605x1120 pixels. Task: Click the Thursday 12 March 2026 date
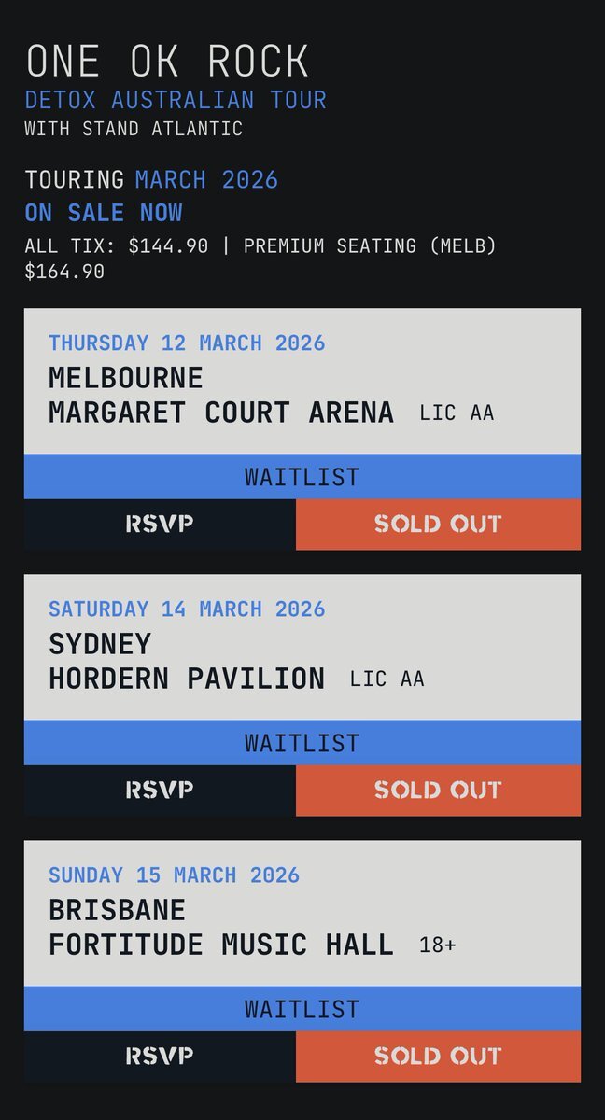tap(187, 343)
